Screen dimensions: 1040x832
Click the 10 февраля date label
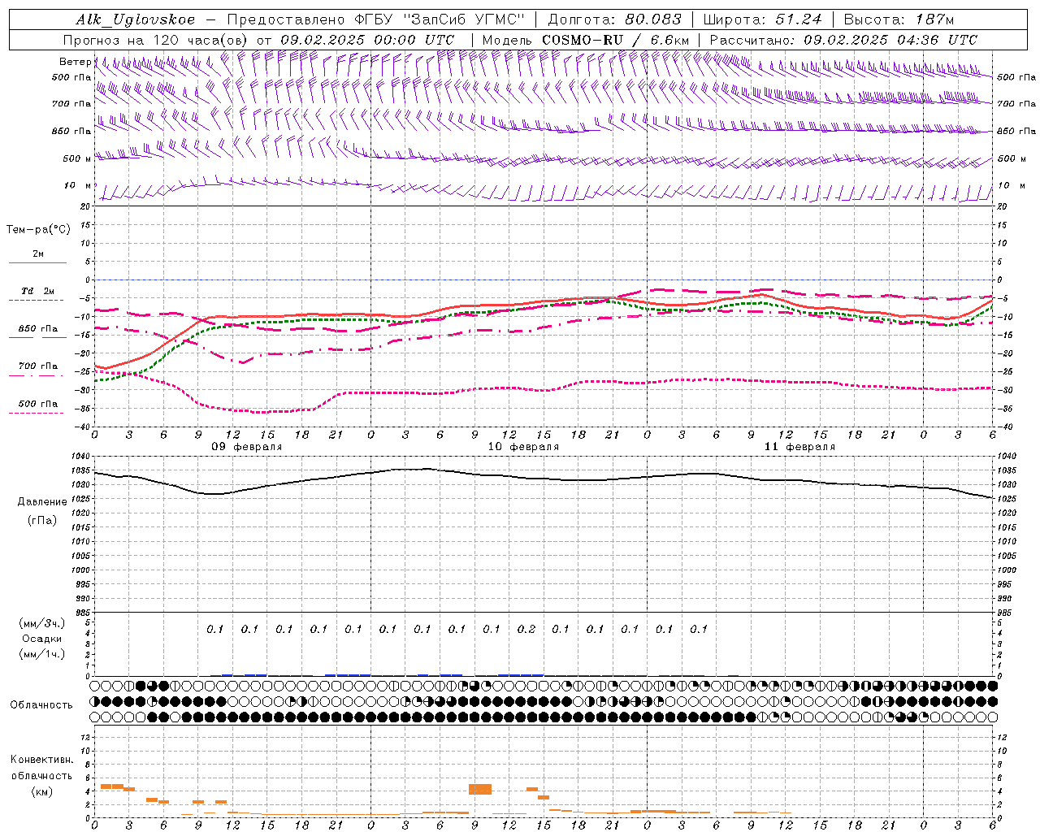click(523, 447)
